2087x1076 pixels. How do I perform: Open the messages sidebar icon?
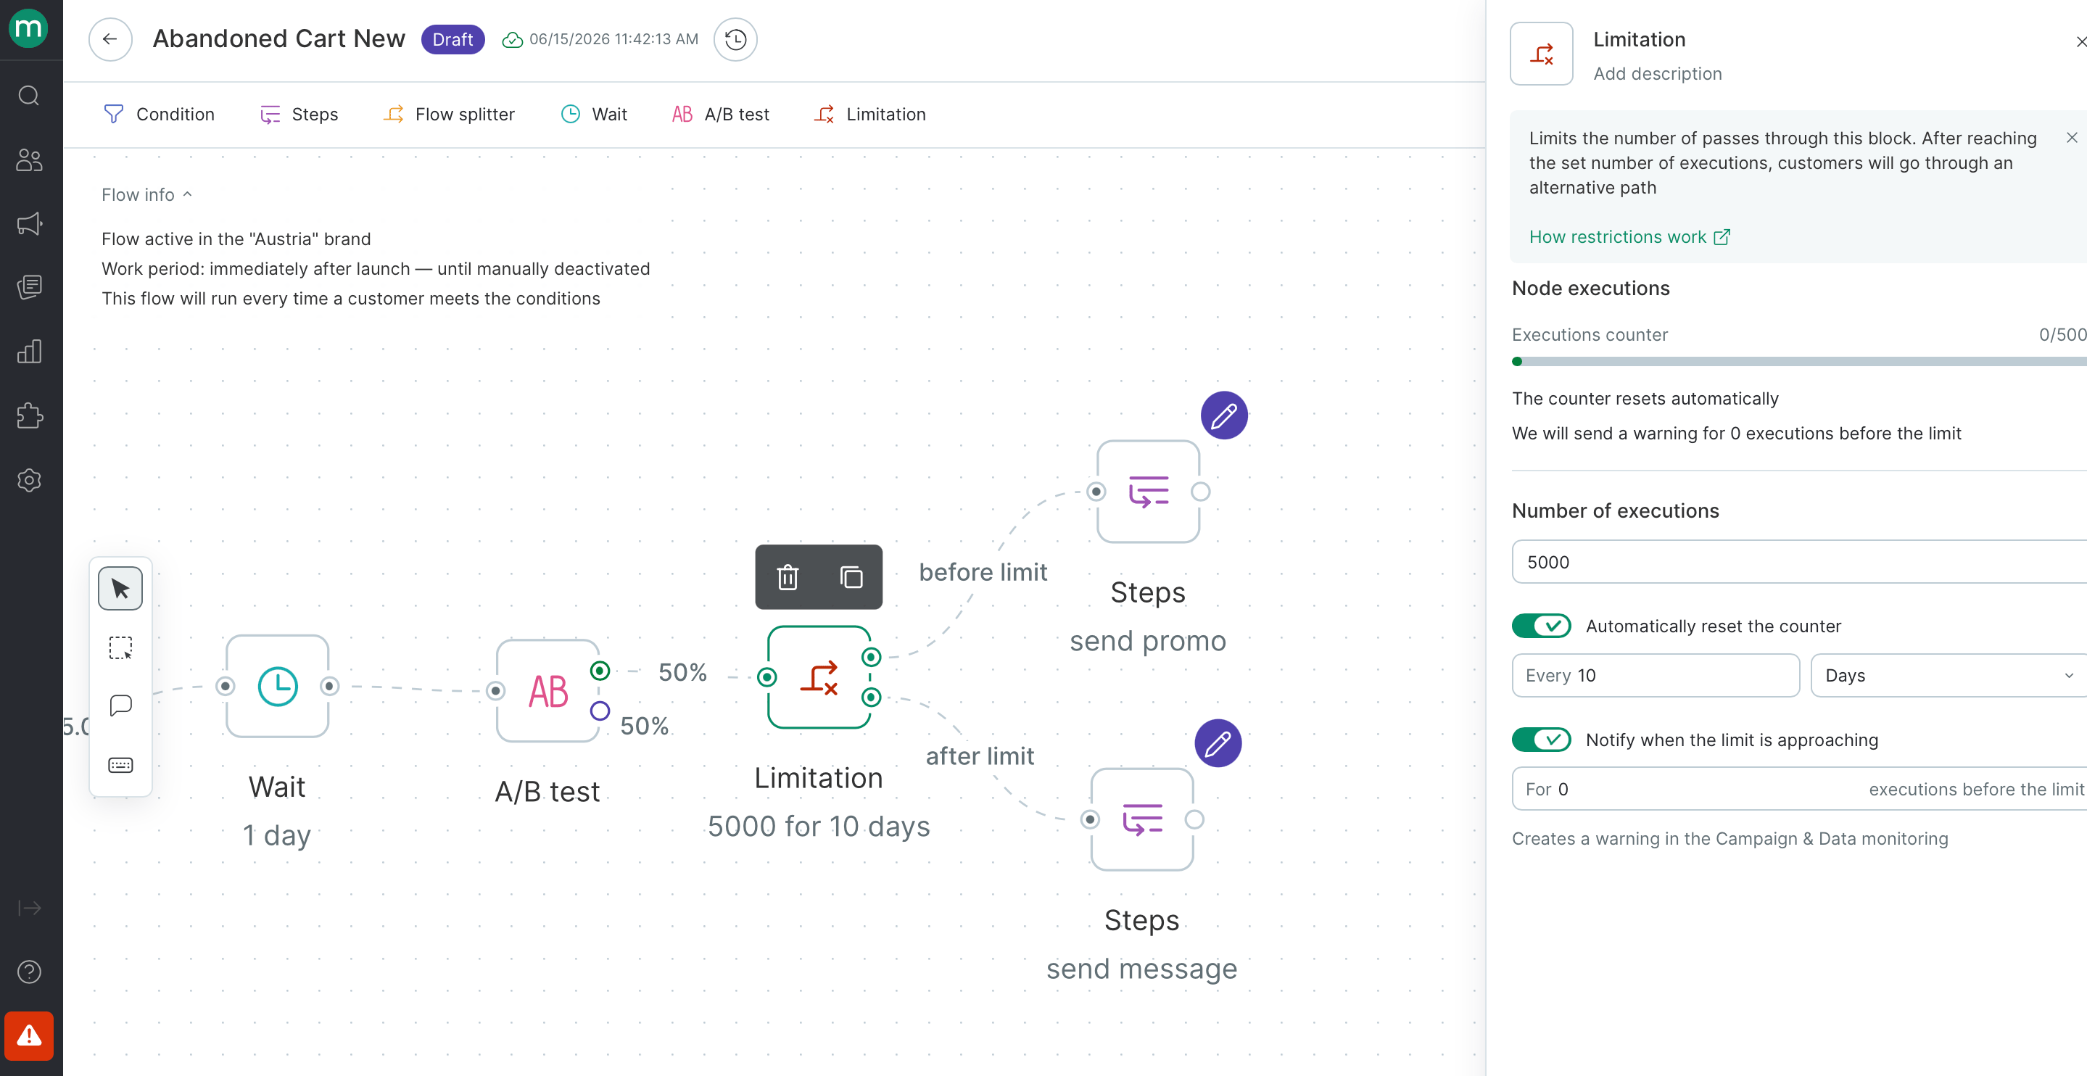[29, 287]
